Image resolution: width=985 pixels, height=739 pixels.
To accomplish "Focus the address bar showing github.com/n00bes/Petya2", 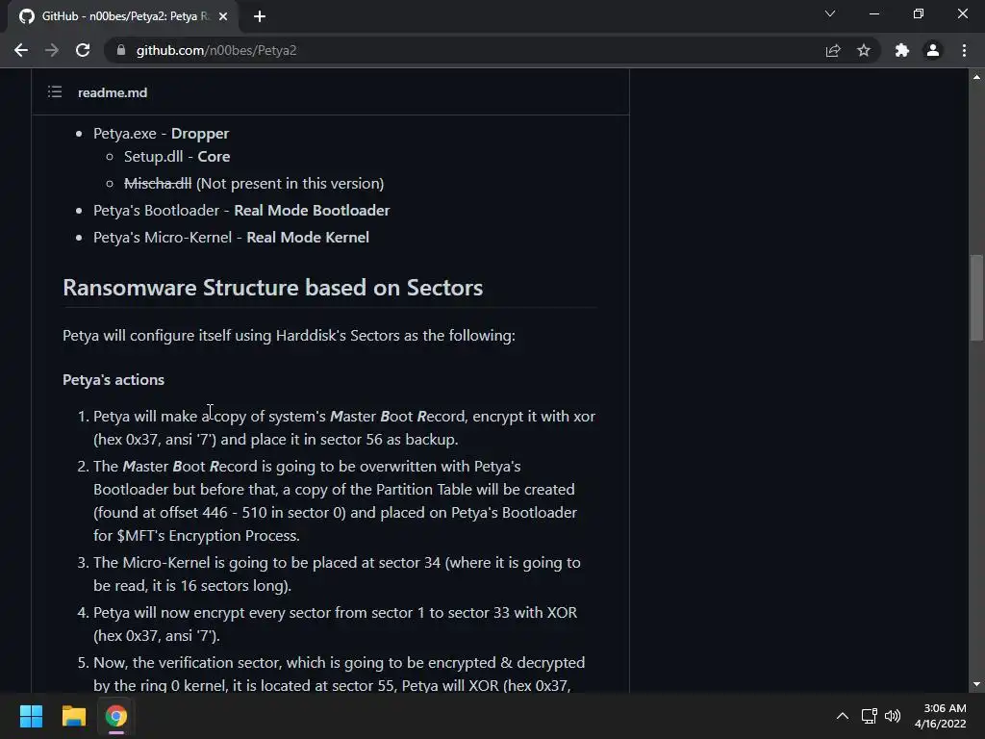I will (465, 50).
